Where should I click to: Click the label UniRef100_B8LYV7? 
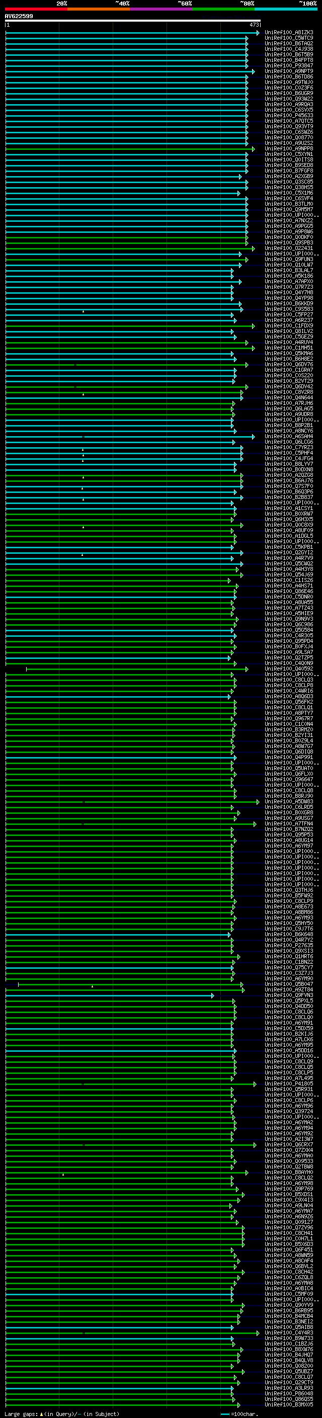click(x=289, y=464)
